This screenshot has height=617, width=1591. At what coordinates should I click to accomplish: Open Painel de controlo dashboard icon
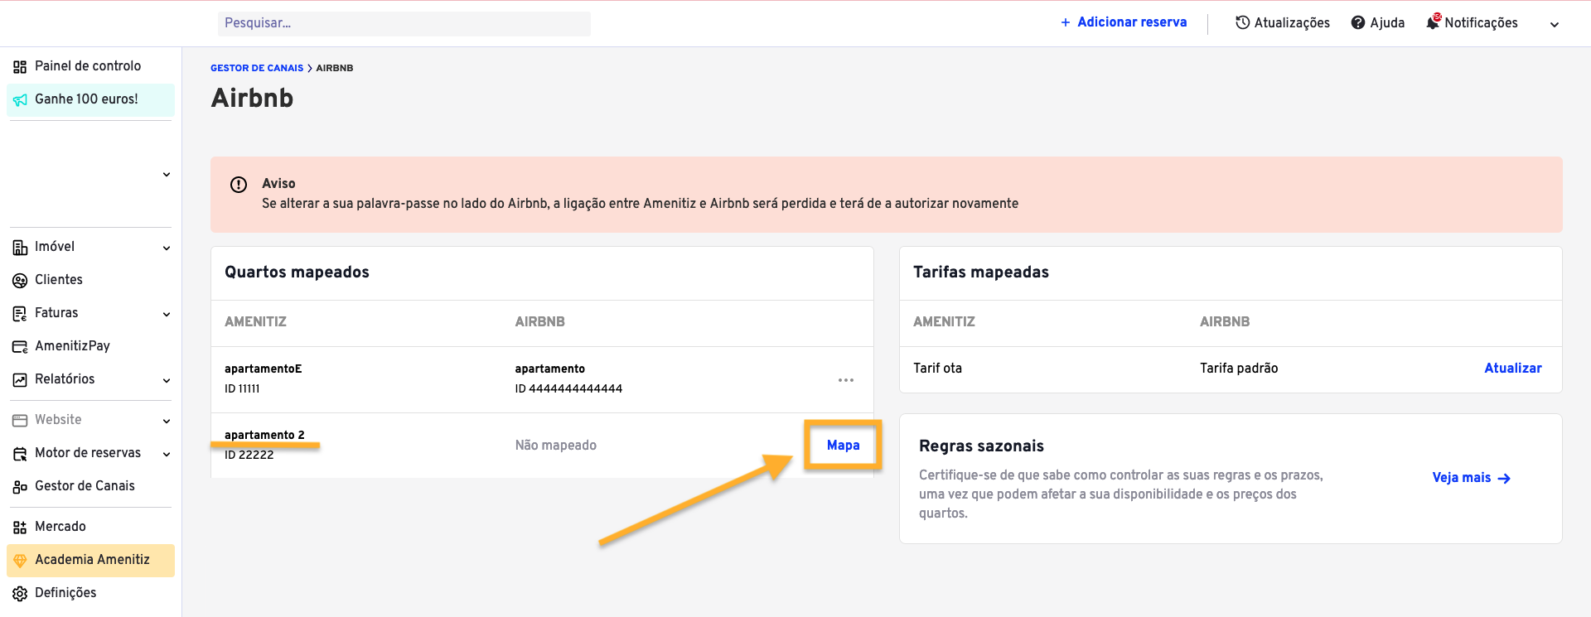point(20,67)
